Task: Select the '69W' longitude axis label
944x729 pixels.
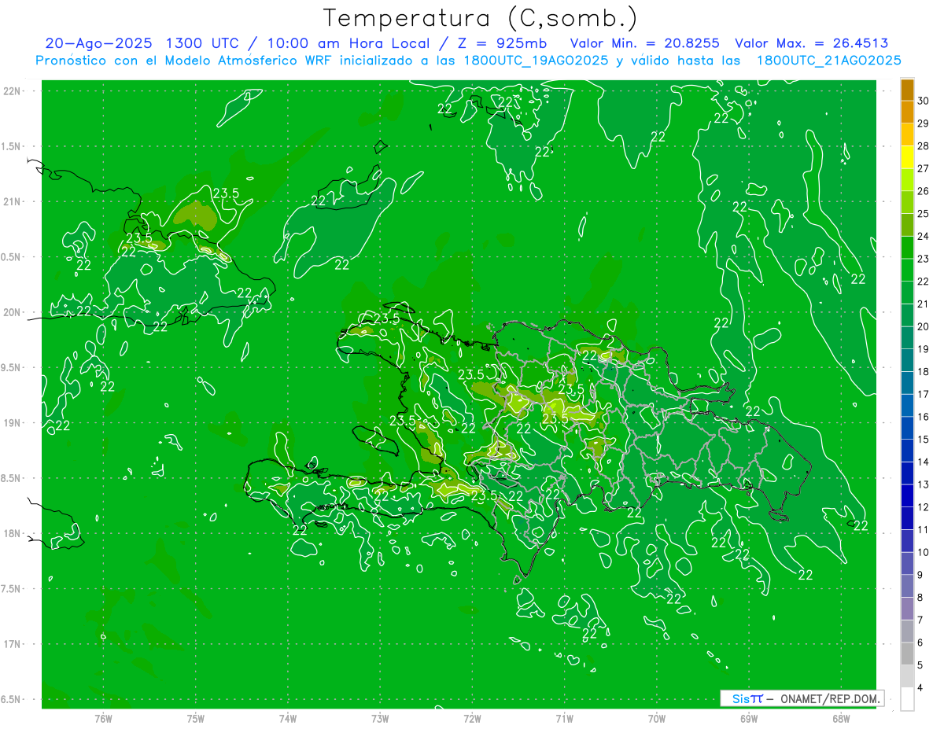Action: pyautogui.click(x=749, y=718)
